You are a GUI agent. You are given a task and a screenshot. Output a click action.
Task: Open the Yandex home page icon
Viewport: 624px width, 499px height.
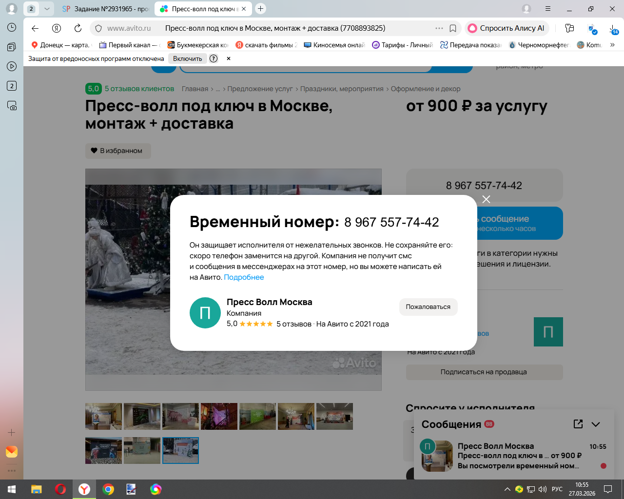[57, 28]
